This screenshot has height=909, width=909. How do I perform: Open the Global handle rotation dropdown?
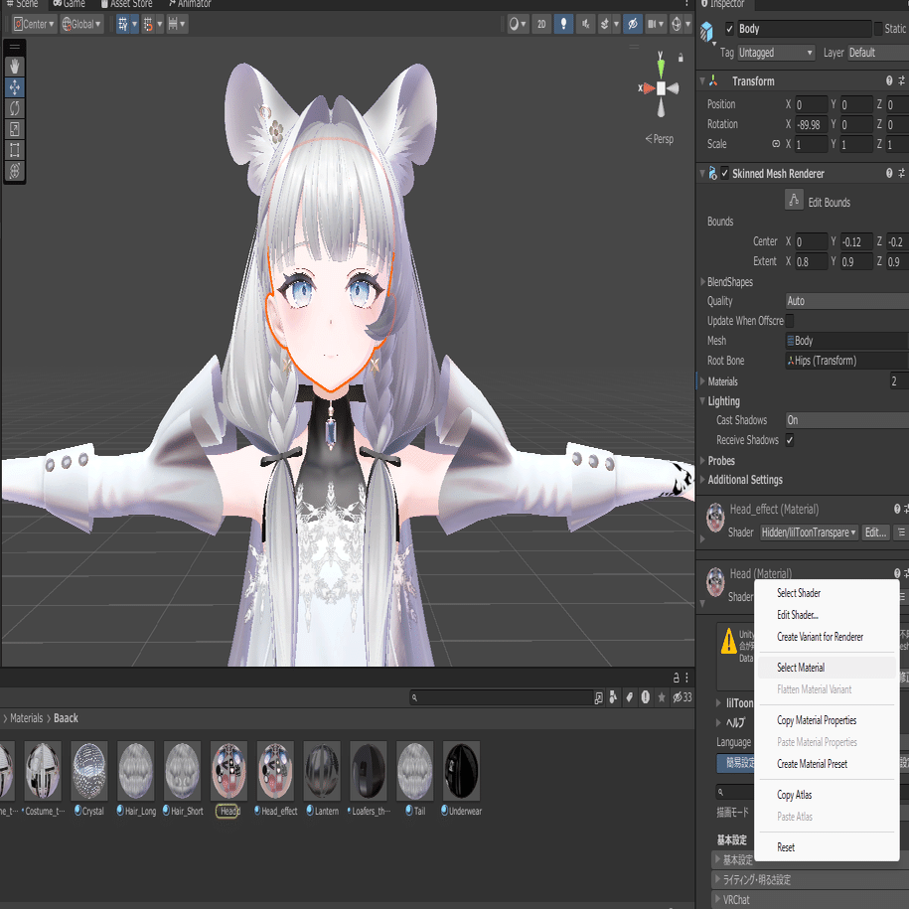(81, 24)
